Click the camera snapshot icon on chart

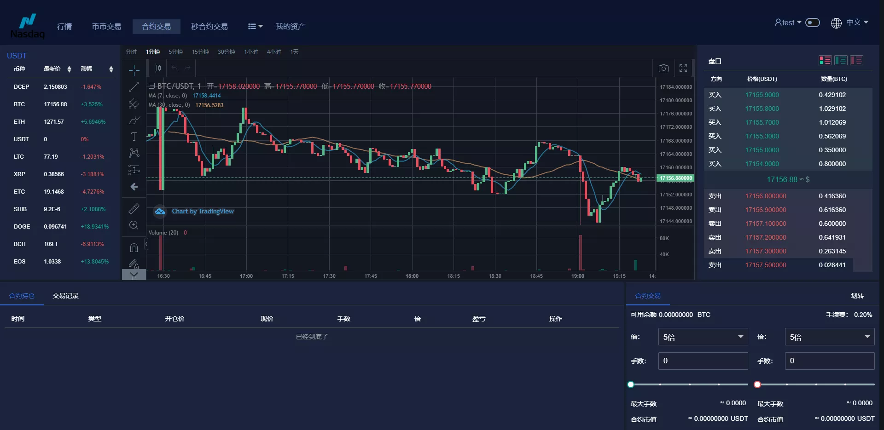coord(663,69)
